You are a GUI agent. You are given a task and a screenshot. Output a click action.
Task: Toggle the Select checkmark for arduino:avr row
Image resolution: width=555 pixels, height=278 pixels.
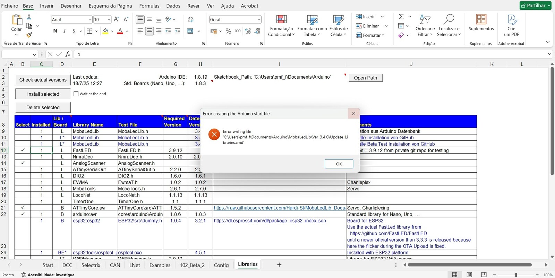tap(23, 214)
